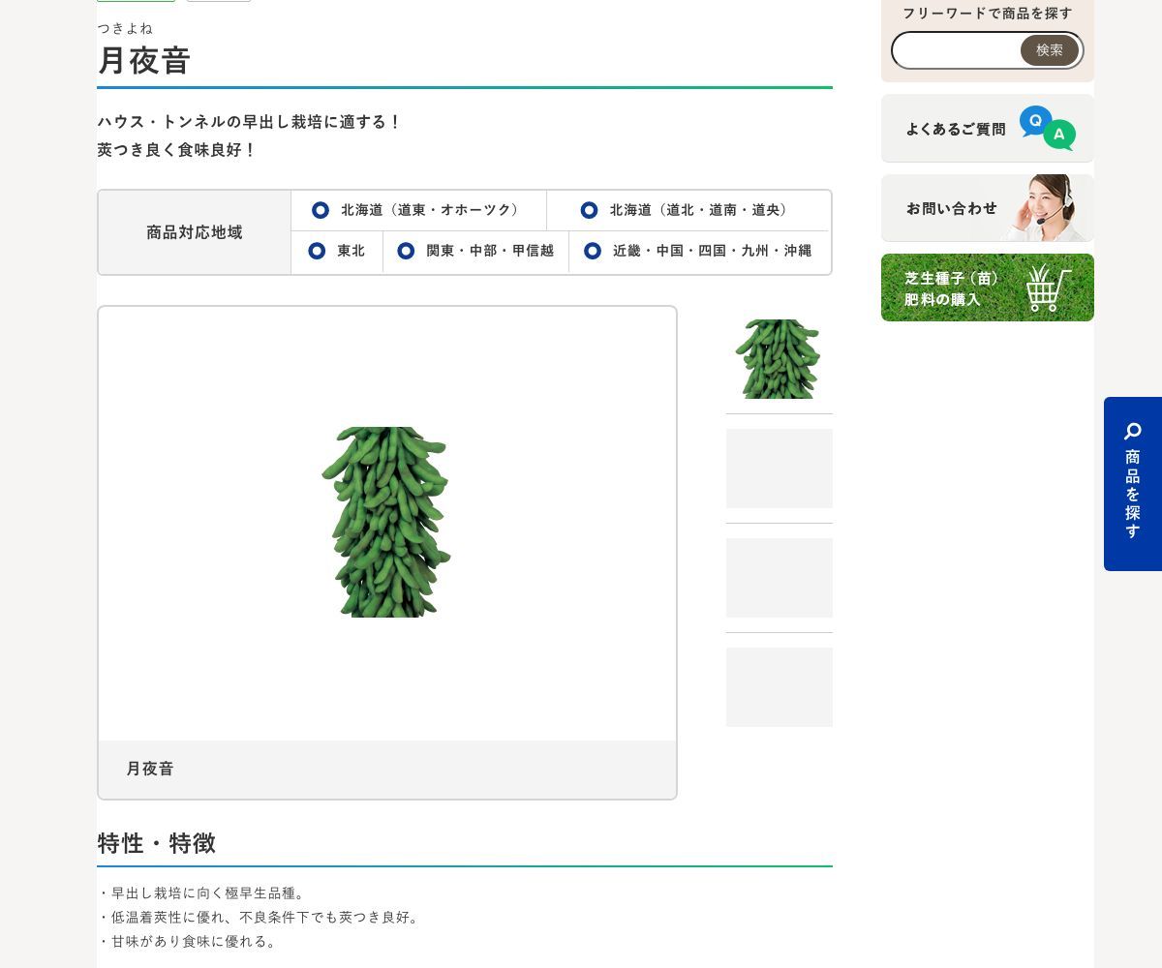The height and width of the screenshot is (968, 1162).
Task: Open the 商品を探す side tab
Action: tap(1133, 484)
